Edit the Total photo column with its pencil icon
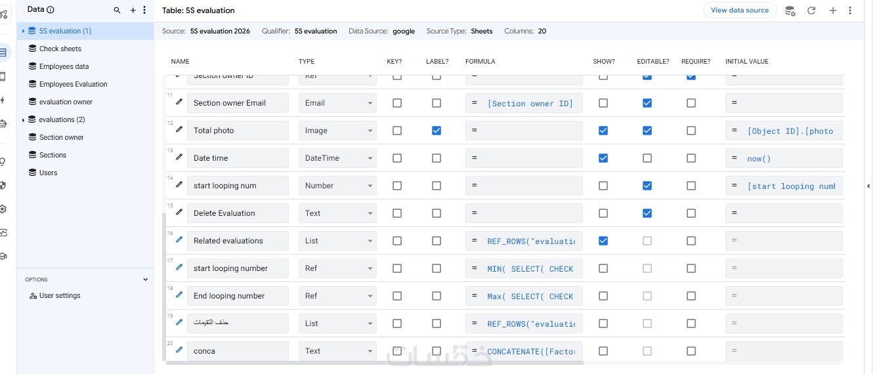 click(179, 130)
